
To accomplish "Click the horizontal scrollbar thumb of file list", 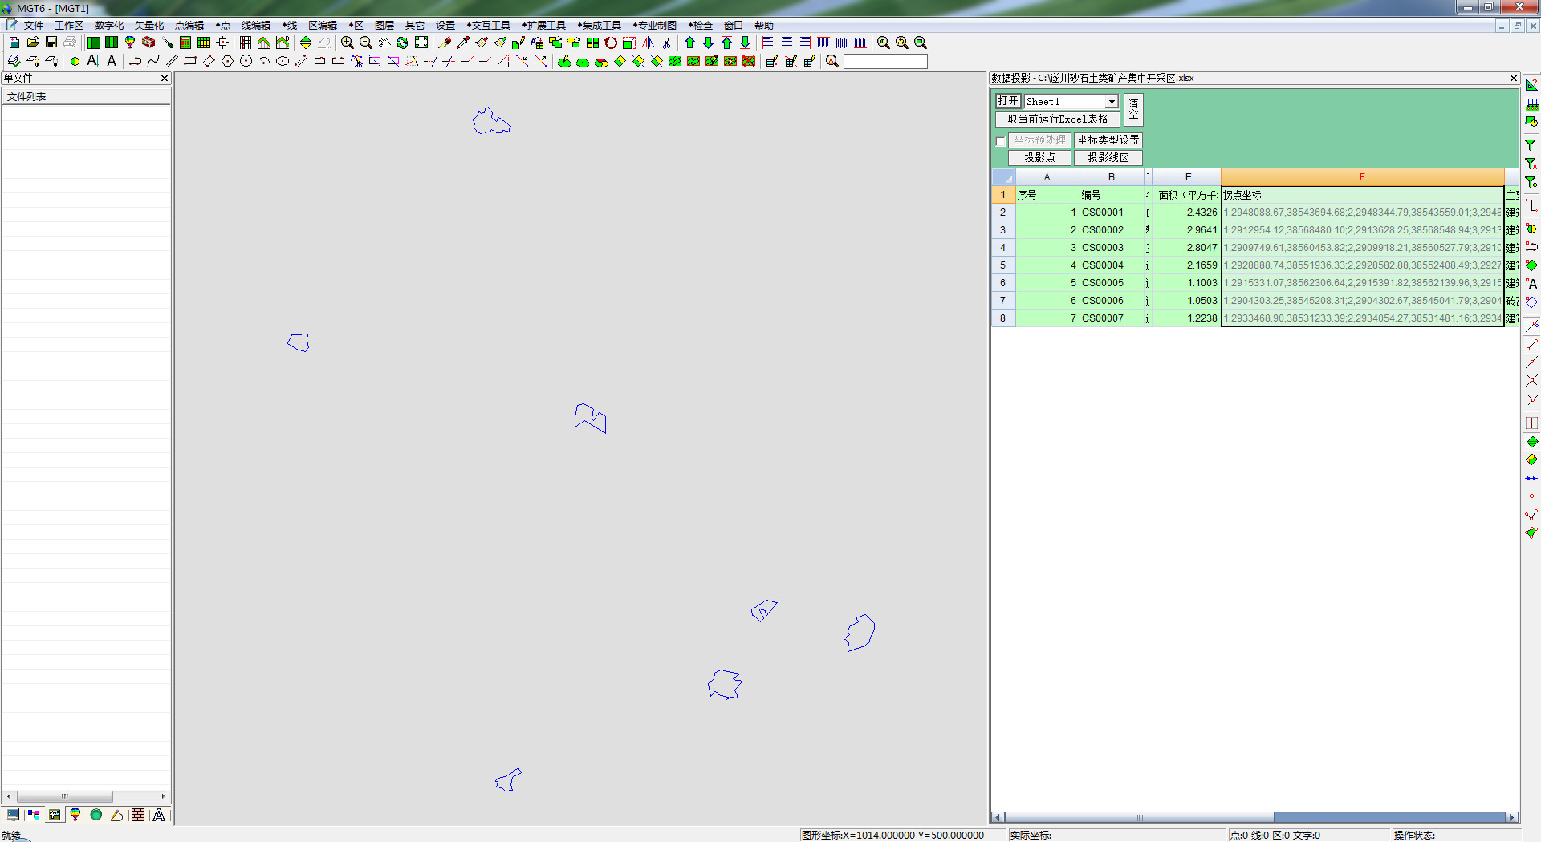I will pos(65,797).
